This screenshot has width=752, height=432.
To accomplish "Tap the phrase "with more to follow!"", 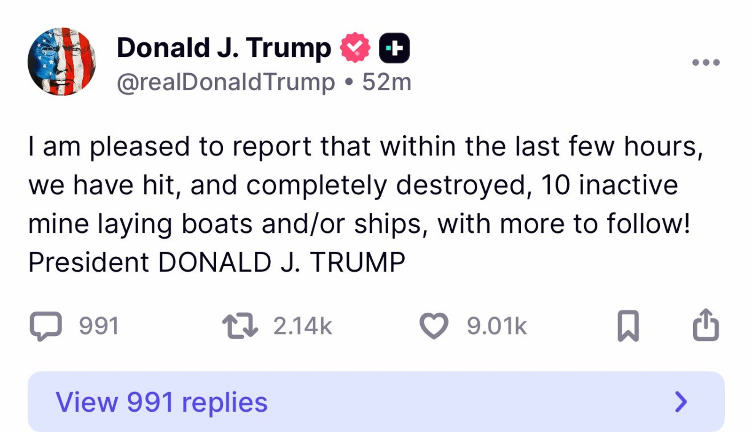I will [x=564, y=224].
